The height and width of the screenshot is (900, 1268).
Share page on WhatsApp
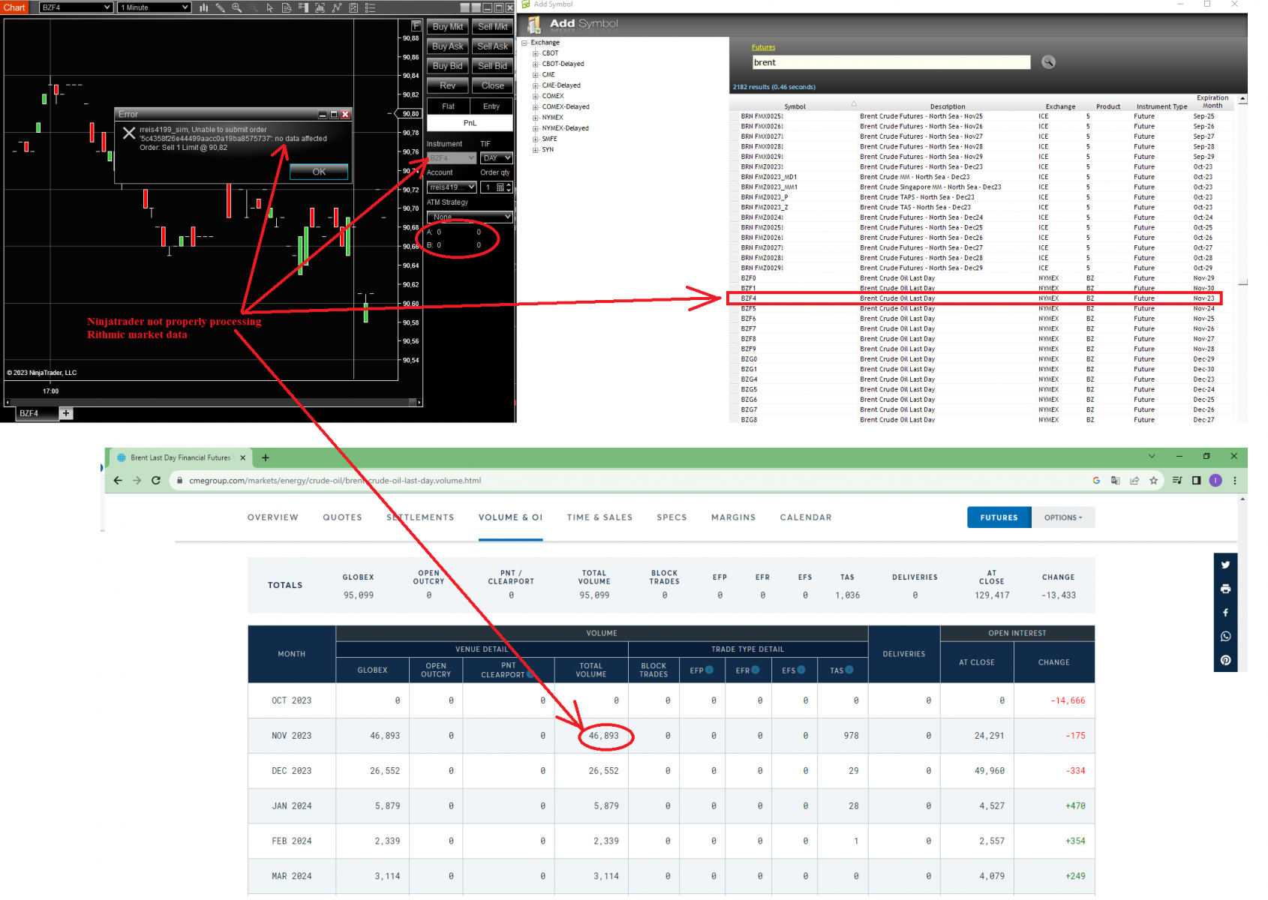pos(1225,637)
